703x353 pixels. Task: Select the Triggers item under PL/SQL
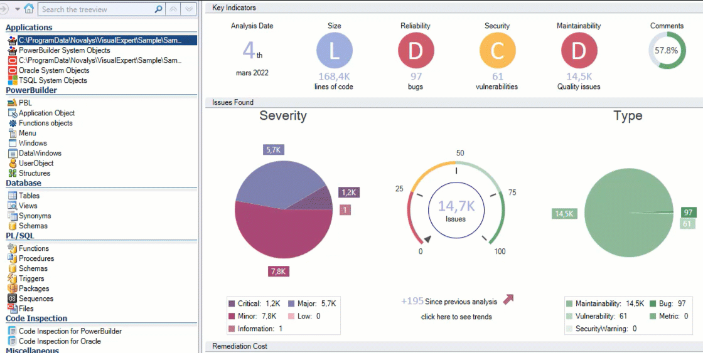31,278
